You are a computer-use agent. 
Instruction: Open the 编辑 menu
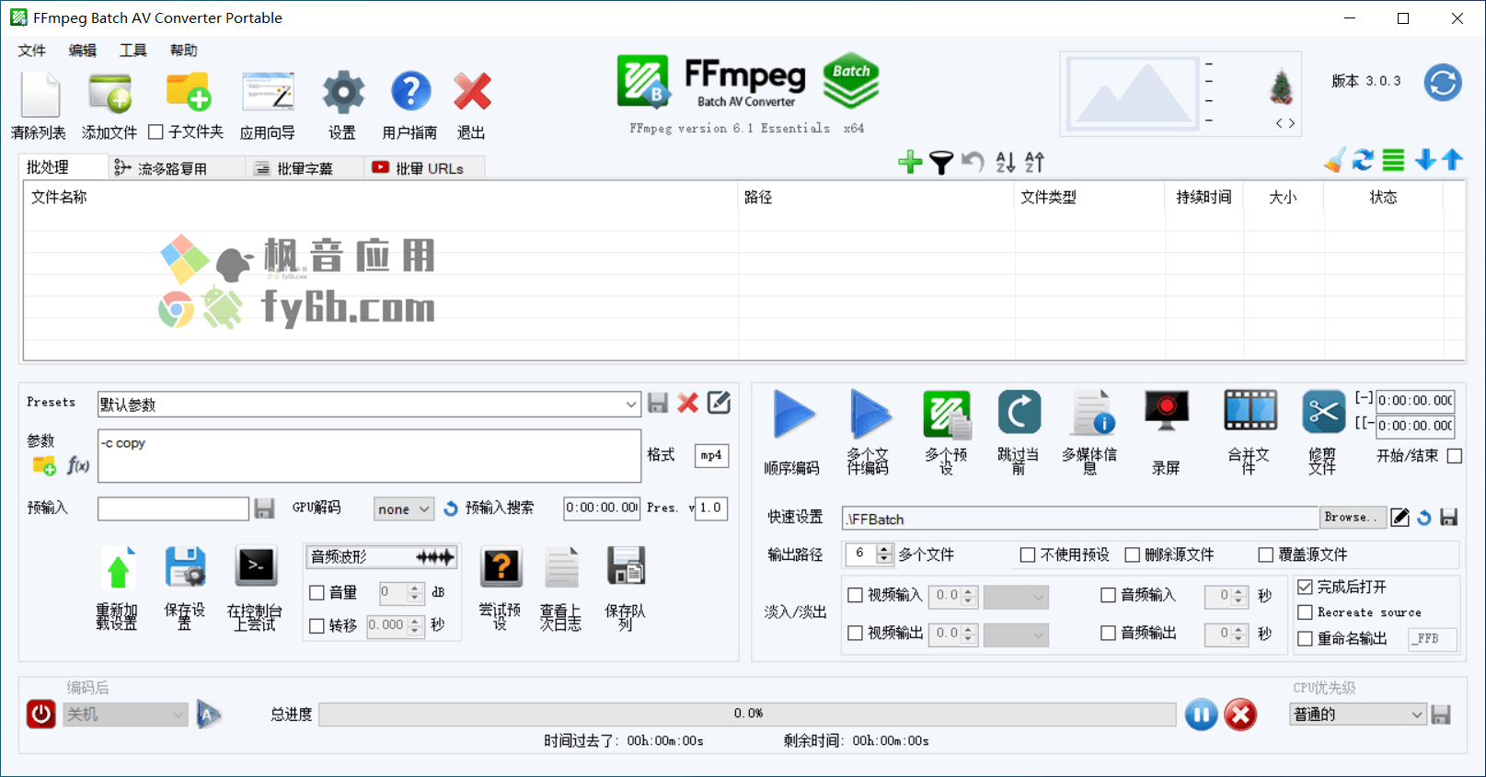click(x=83, y=51)
